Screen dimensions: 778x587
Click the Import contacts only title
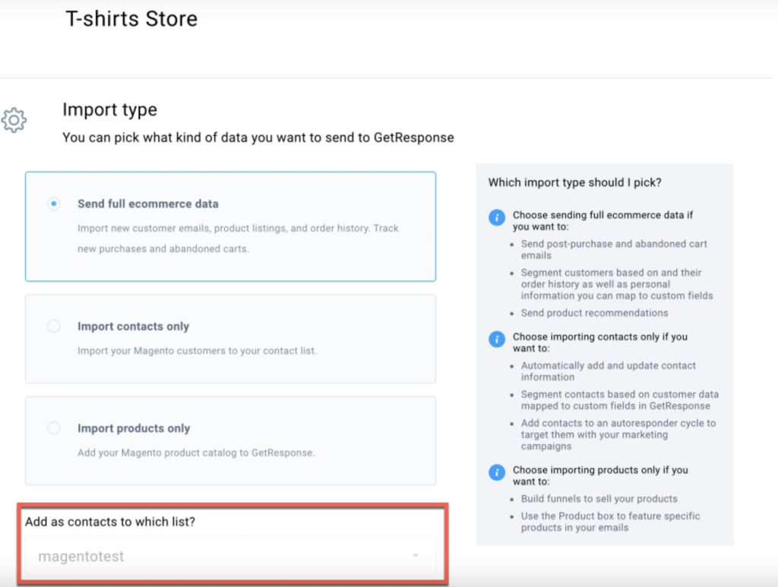tap(133, 327)
